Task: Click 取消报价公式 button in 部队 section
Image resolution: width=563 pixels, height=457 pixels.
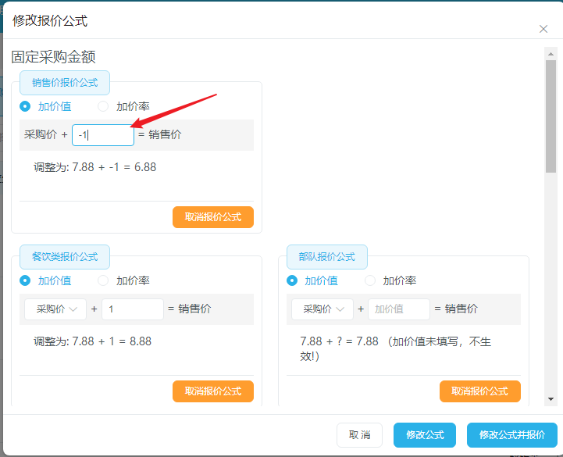Action: point(480,391)
